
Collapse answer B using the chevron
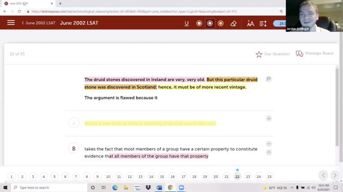269,152
